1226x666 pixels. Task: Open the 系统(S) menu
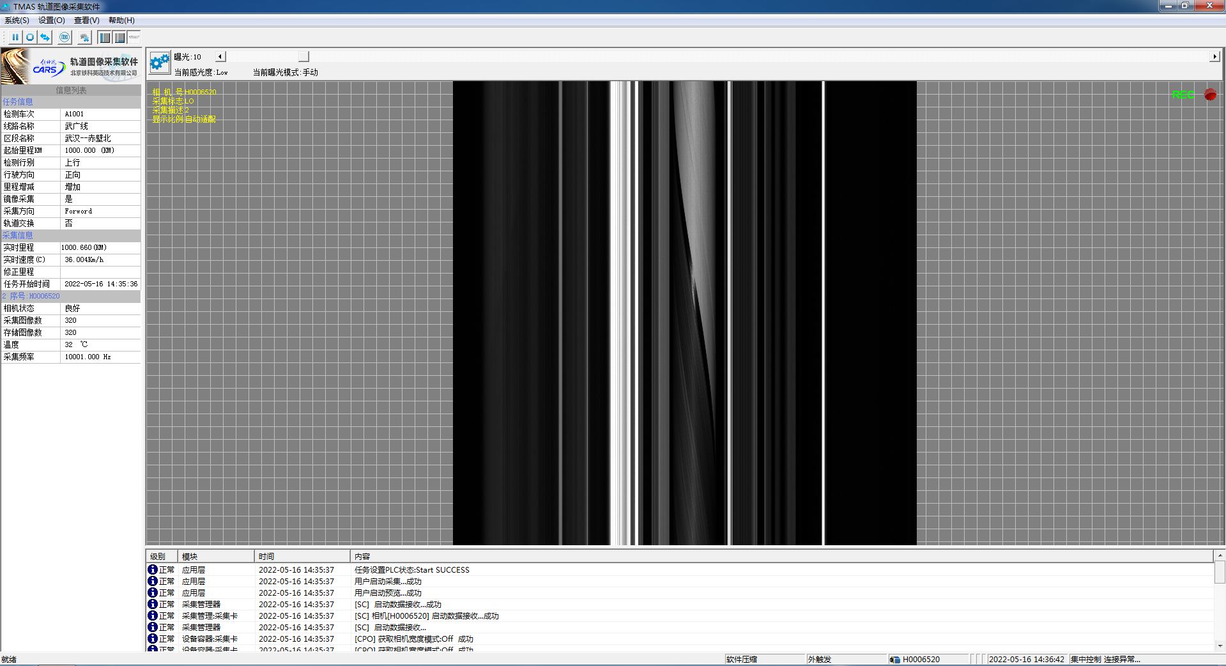[x=17, y=20]
